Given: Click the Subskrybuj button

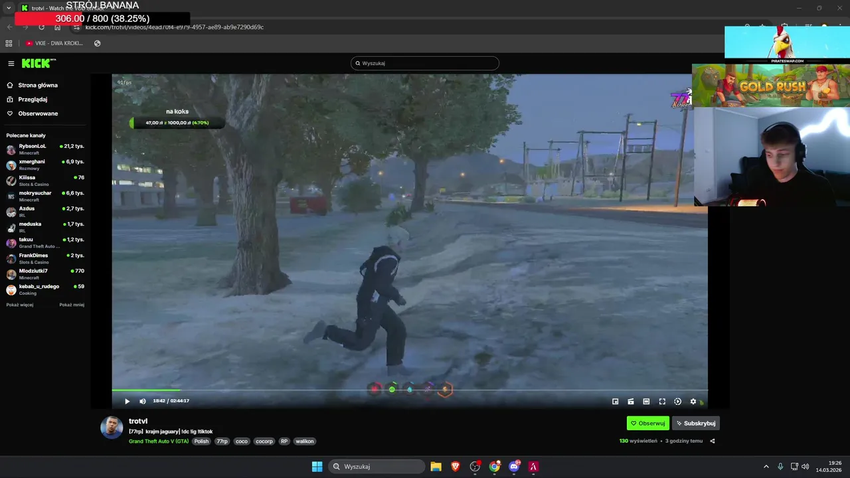Looking at the screenshot, I should pos(696,423).
